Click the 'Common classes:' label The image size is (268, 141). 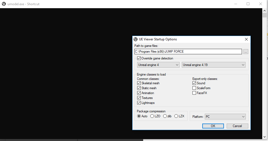coord(148,79)
